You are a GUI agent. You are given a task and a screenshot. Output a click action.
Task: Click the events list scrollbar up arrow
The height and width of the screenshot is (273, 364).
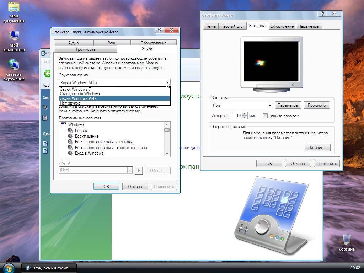167,125
